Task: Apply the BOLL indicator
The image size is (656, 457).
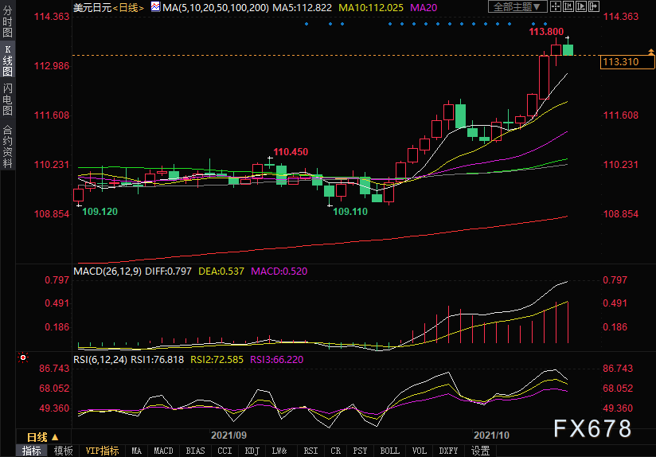Action: (x=389, y=451)
